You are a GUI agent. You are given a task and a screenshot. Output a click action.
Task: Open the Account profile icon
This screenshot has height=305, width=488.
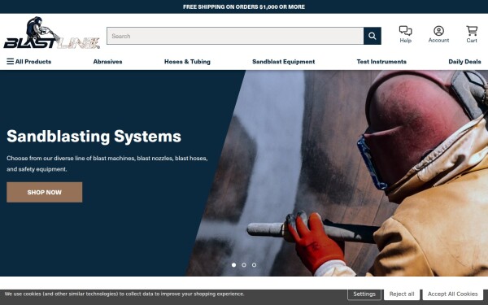tap(438, 34)
